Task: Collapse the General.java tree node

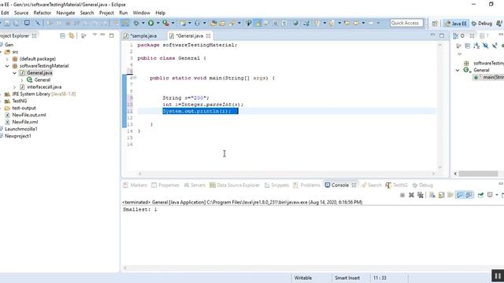Action: click(14, 73)
